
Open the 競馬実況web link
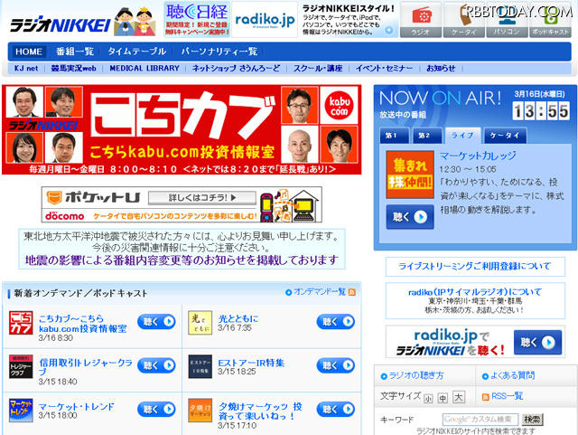coord(73,69)
